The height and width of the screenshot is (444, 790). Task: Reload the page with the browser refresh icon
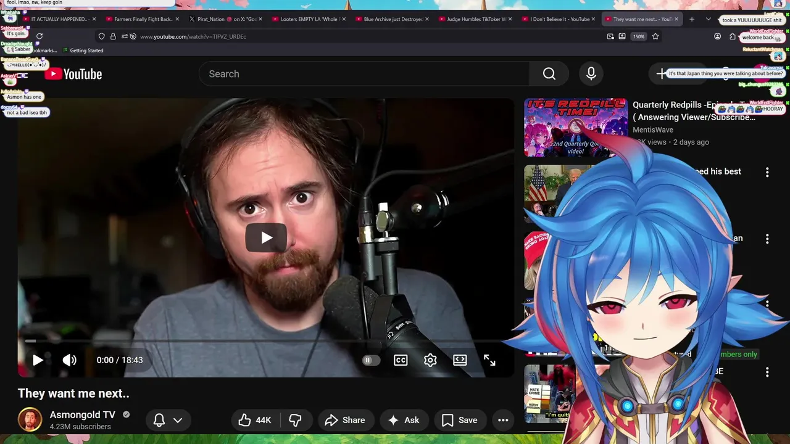39,36
